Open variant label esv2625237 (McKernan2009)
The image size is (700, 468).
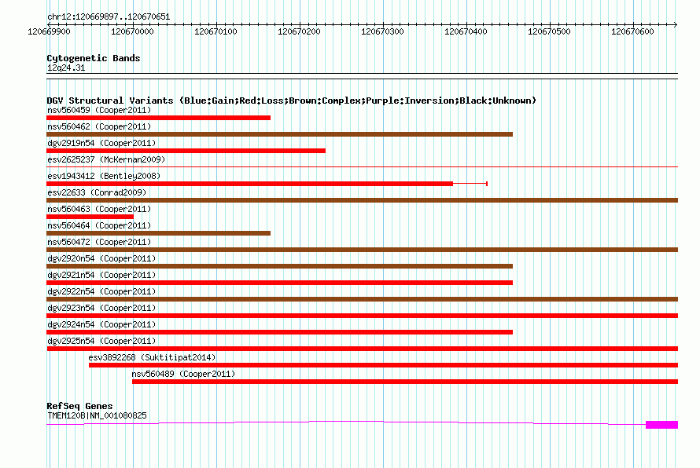pos(106,159)
